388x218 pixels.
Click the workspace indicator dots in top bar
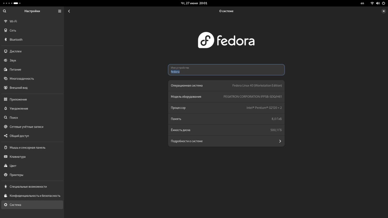point(12,3)
